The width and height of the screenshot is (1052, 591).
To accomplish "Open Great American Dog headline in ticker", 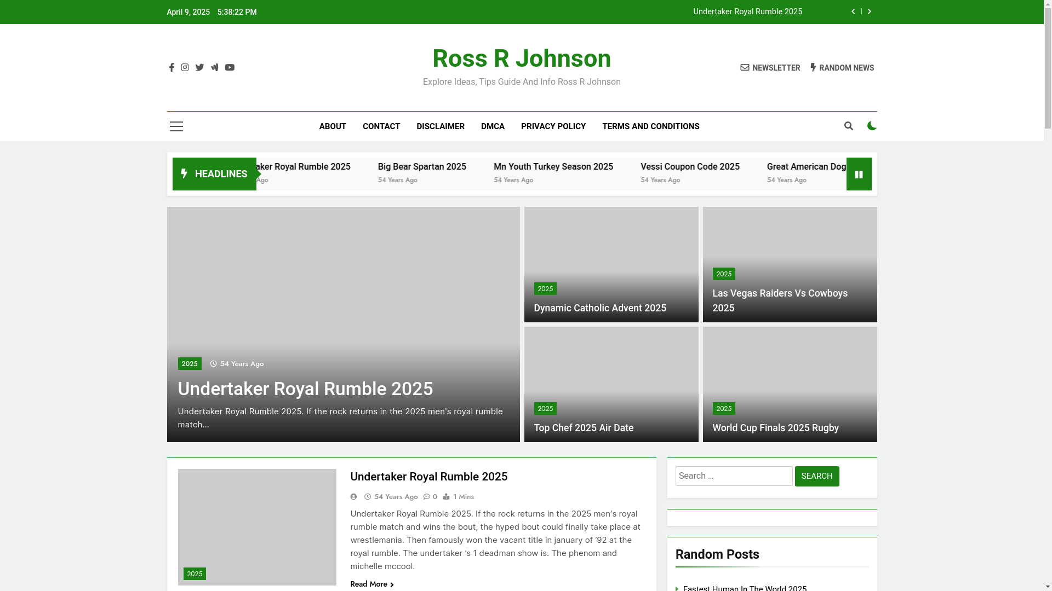I will point(807,167).
